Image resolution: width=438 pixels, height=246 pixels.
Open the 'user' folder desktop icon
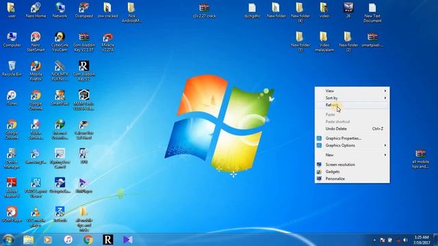click(x=12, y=10)
